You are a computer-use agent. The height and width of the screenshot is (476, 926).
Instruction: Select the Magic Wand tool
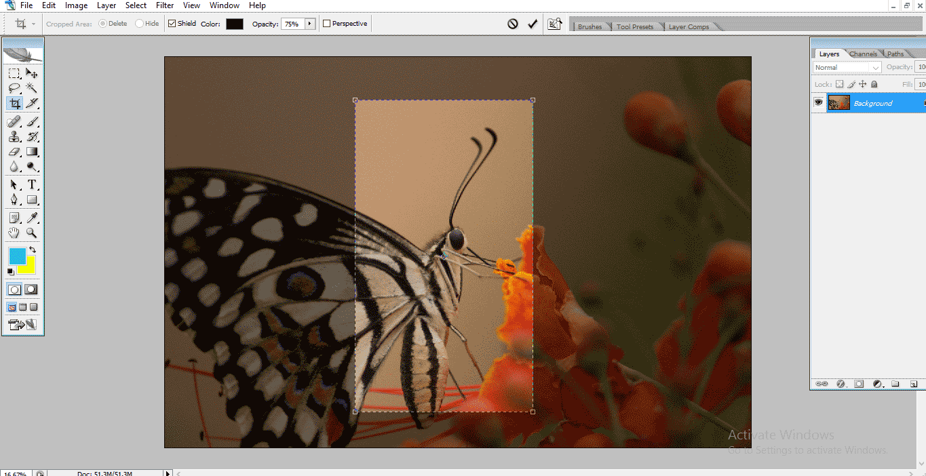(32, 88)
